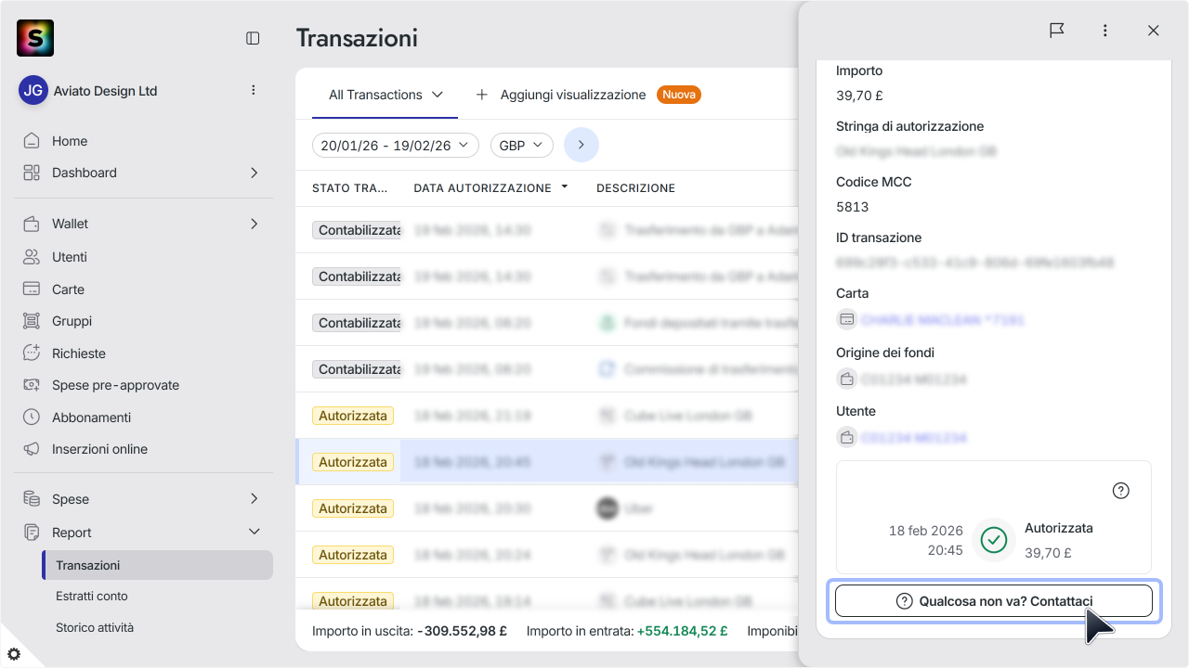Click the plus icon to add view

point(482,95)
